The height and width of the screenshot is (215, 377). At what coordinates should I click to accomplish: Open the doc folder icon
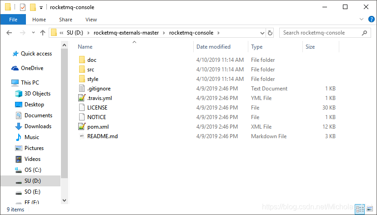click(x=82, y=60)
